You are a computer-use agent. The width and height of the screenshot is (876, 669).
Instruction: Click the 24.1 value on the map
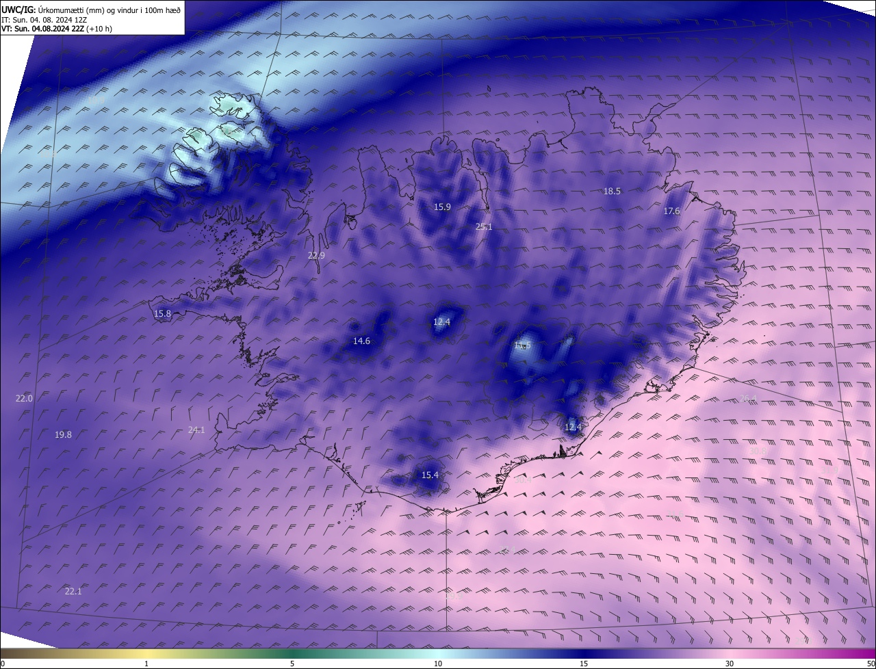(x=196, y=430)
